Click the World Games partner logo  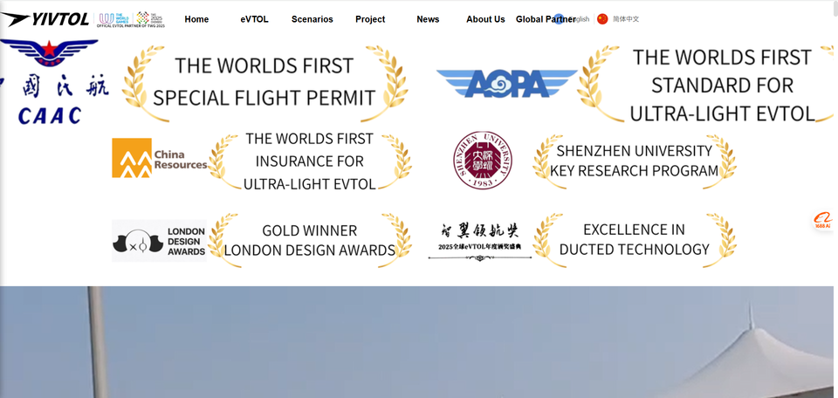point(132,19)
